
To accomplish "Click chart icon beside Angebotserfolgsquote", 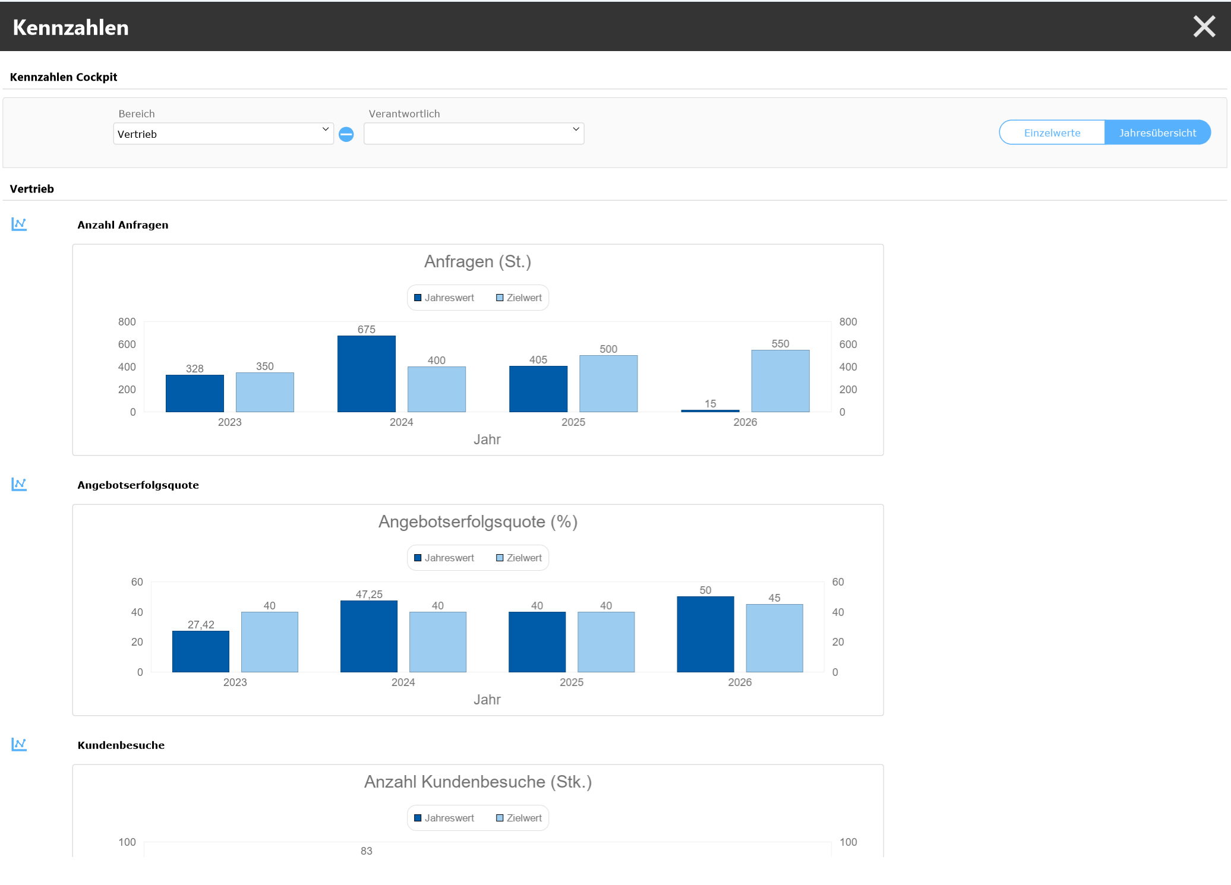I will pos(19,484).
